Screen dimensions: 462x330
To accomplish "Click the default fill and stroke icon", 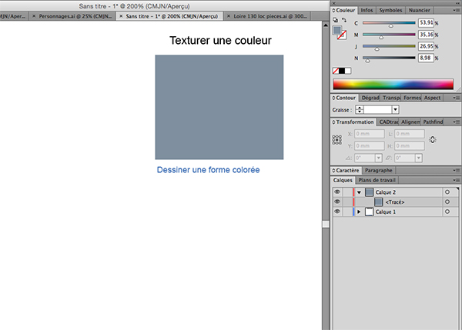I will click(333, 22).
